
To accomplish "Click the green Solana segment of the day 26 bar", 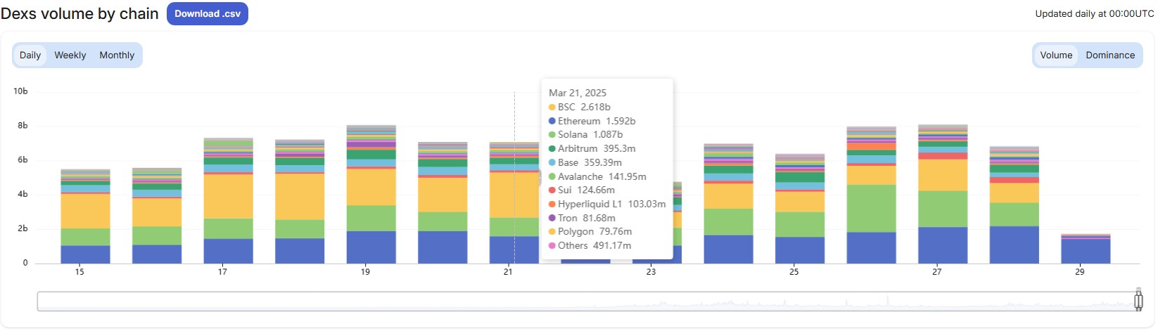I will click(871, 208).
